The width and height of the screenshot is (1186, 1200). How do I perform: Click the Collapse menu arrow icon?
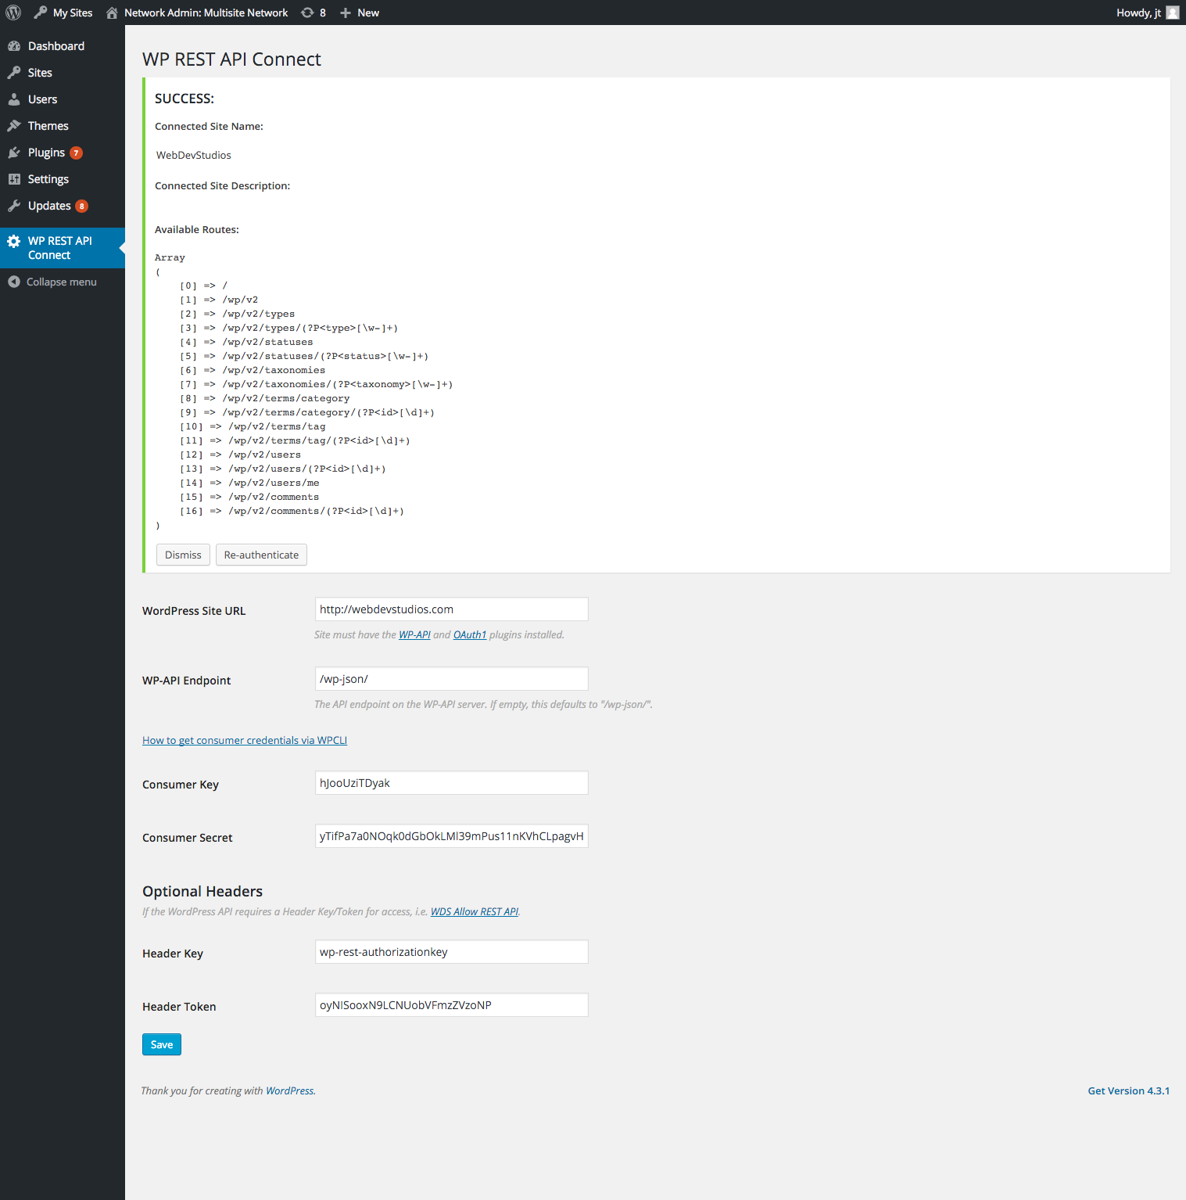point(14,282)
